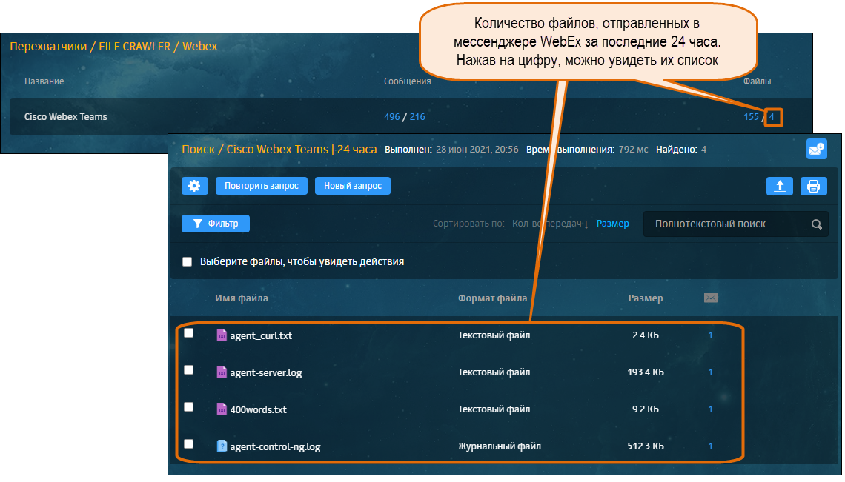Viewport: 845px width, 482px height.
Task: Click the Новый запрос button
Action: (352, 186)
